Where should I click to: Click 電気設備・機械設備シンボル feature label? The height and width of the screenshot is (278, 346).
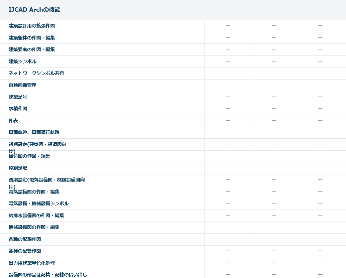(38, 203)
